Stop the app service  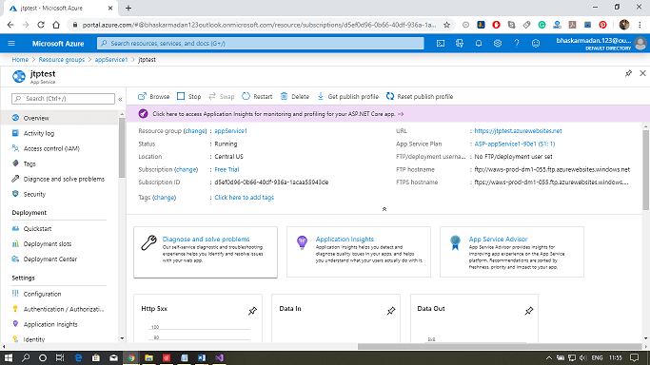188,96
